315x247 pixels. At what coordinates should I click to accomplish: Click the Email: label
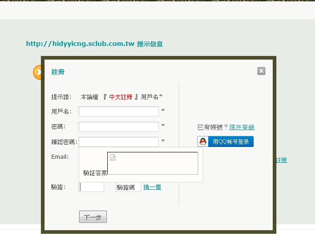pyautogui.click(x=60, y=157)
